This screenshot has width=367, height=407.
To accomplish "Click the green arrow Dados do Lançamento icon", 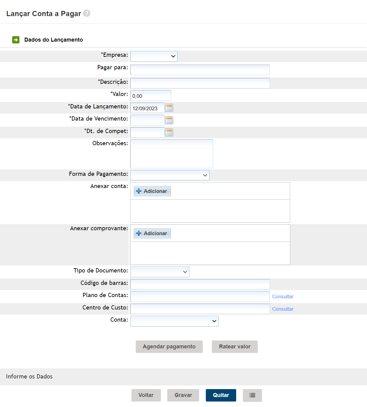I will (16, 40).
